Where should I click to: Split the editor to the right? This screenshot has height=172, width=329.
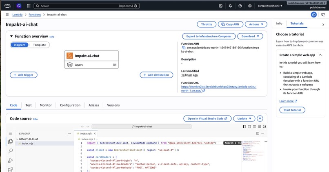[258, 133]
